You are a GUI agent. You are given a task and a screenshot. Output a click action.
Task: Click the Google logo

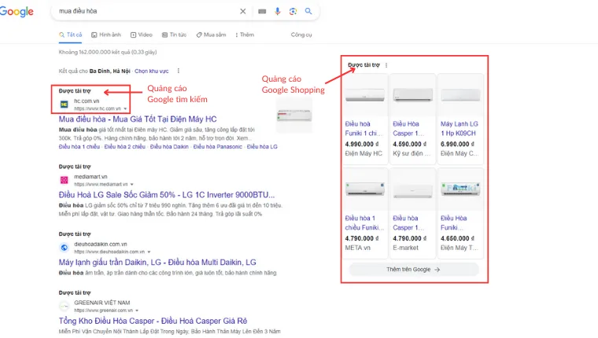[x=17, y=12]
